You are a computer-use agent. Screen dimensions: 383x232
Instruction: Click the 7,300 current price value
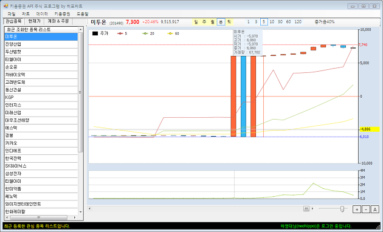tap(133, 22)
